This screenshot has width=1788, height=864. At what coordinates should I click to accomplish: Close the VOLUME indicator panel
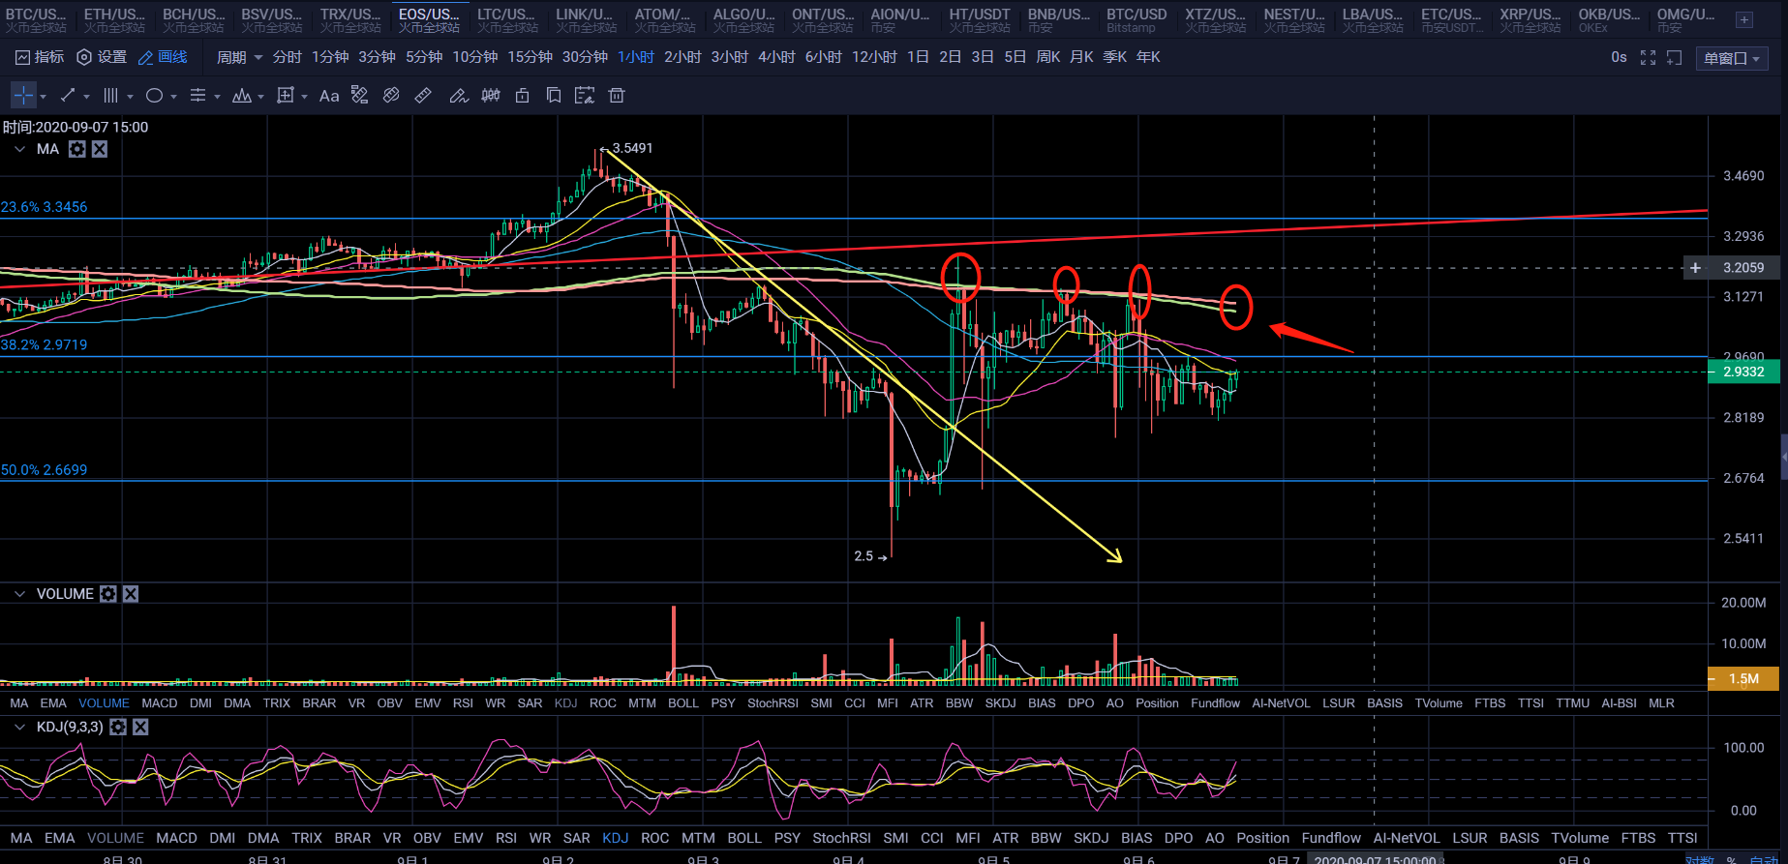(x=131, y=594)
